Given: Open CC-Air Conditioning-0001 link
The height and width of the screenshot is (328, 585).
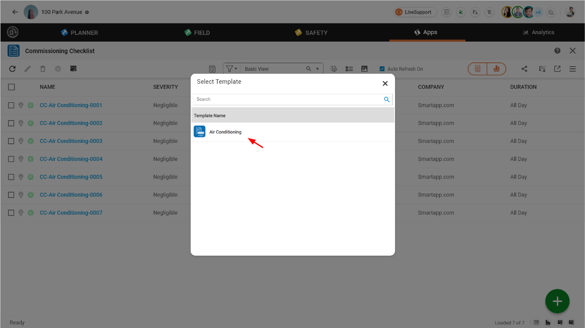Looking at the screenshot, I should click(x=71, y=105).
